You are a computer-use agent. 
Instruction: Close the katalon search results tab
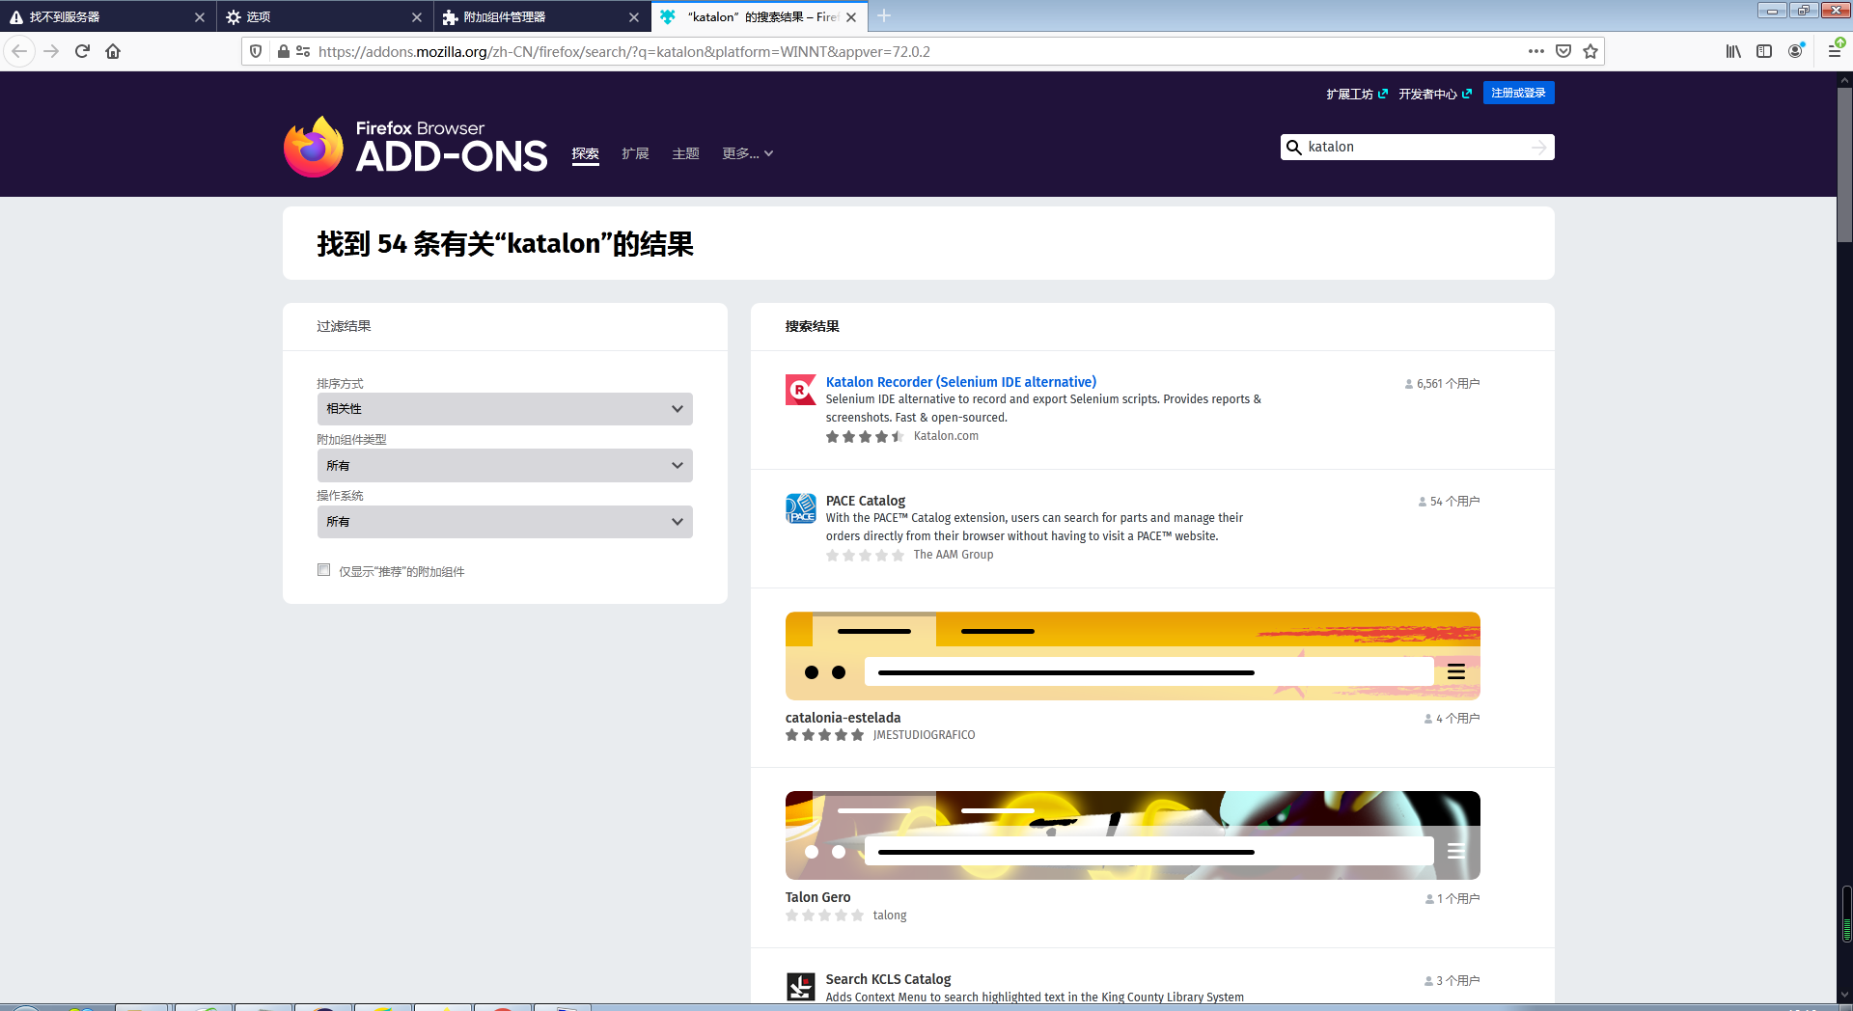coord(851,17)
